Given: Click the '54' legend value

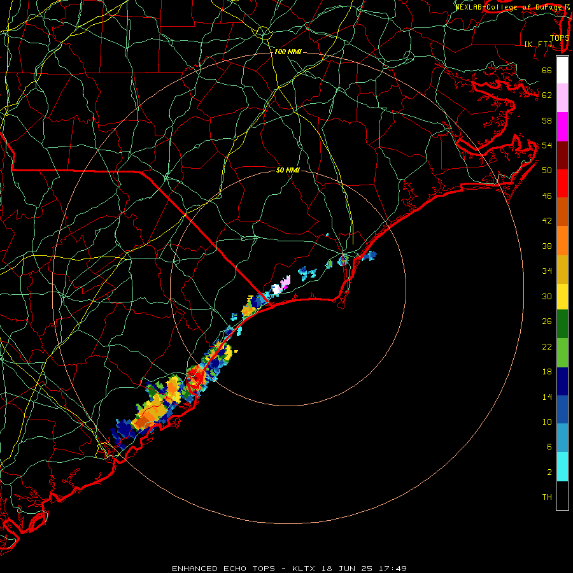Looking at the screenshot, I should tap(547, 145).
